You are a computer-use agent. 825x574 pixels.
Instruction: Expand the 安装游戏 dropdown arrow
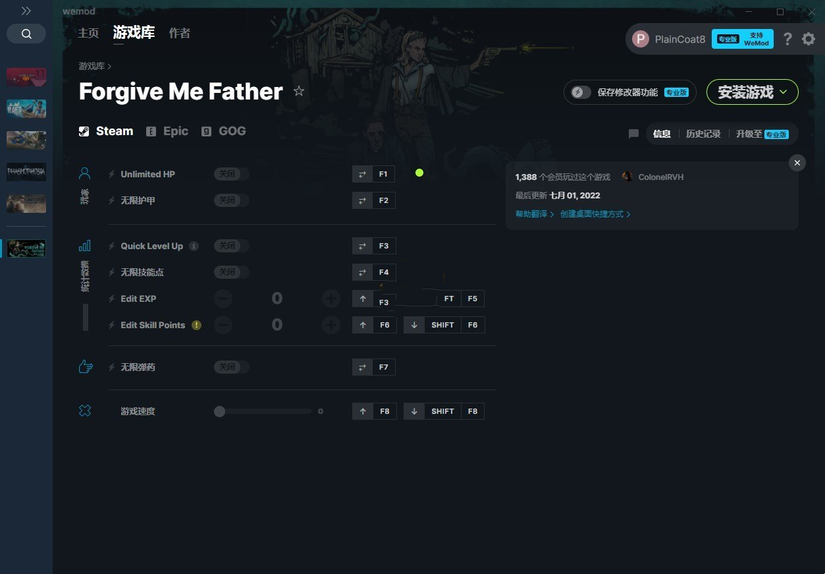click(x=784, y=92)
